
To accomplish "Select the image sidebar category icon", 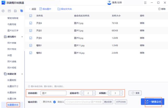I will [x=15, y=11].
